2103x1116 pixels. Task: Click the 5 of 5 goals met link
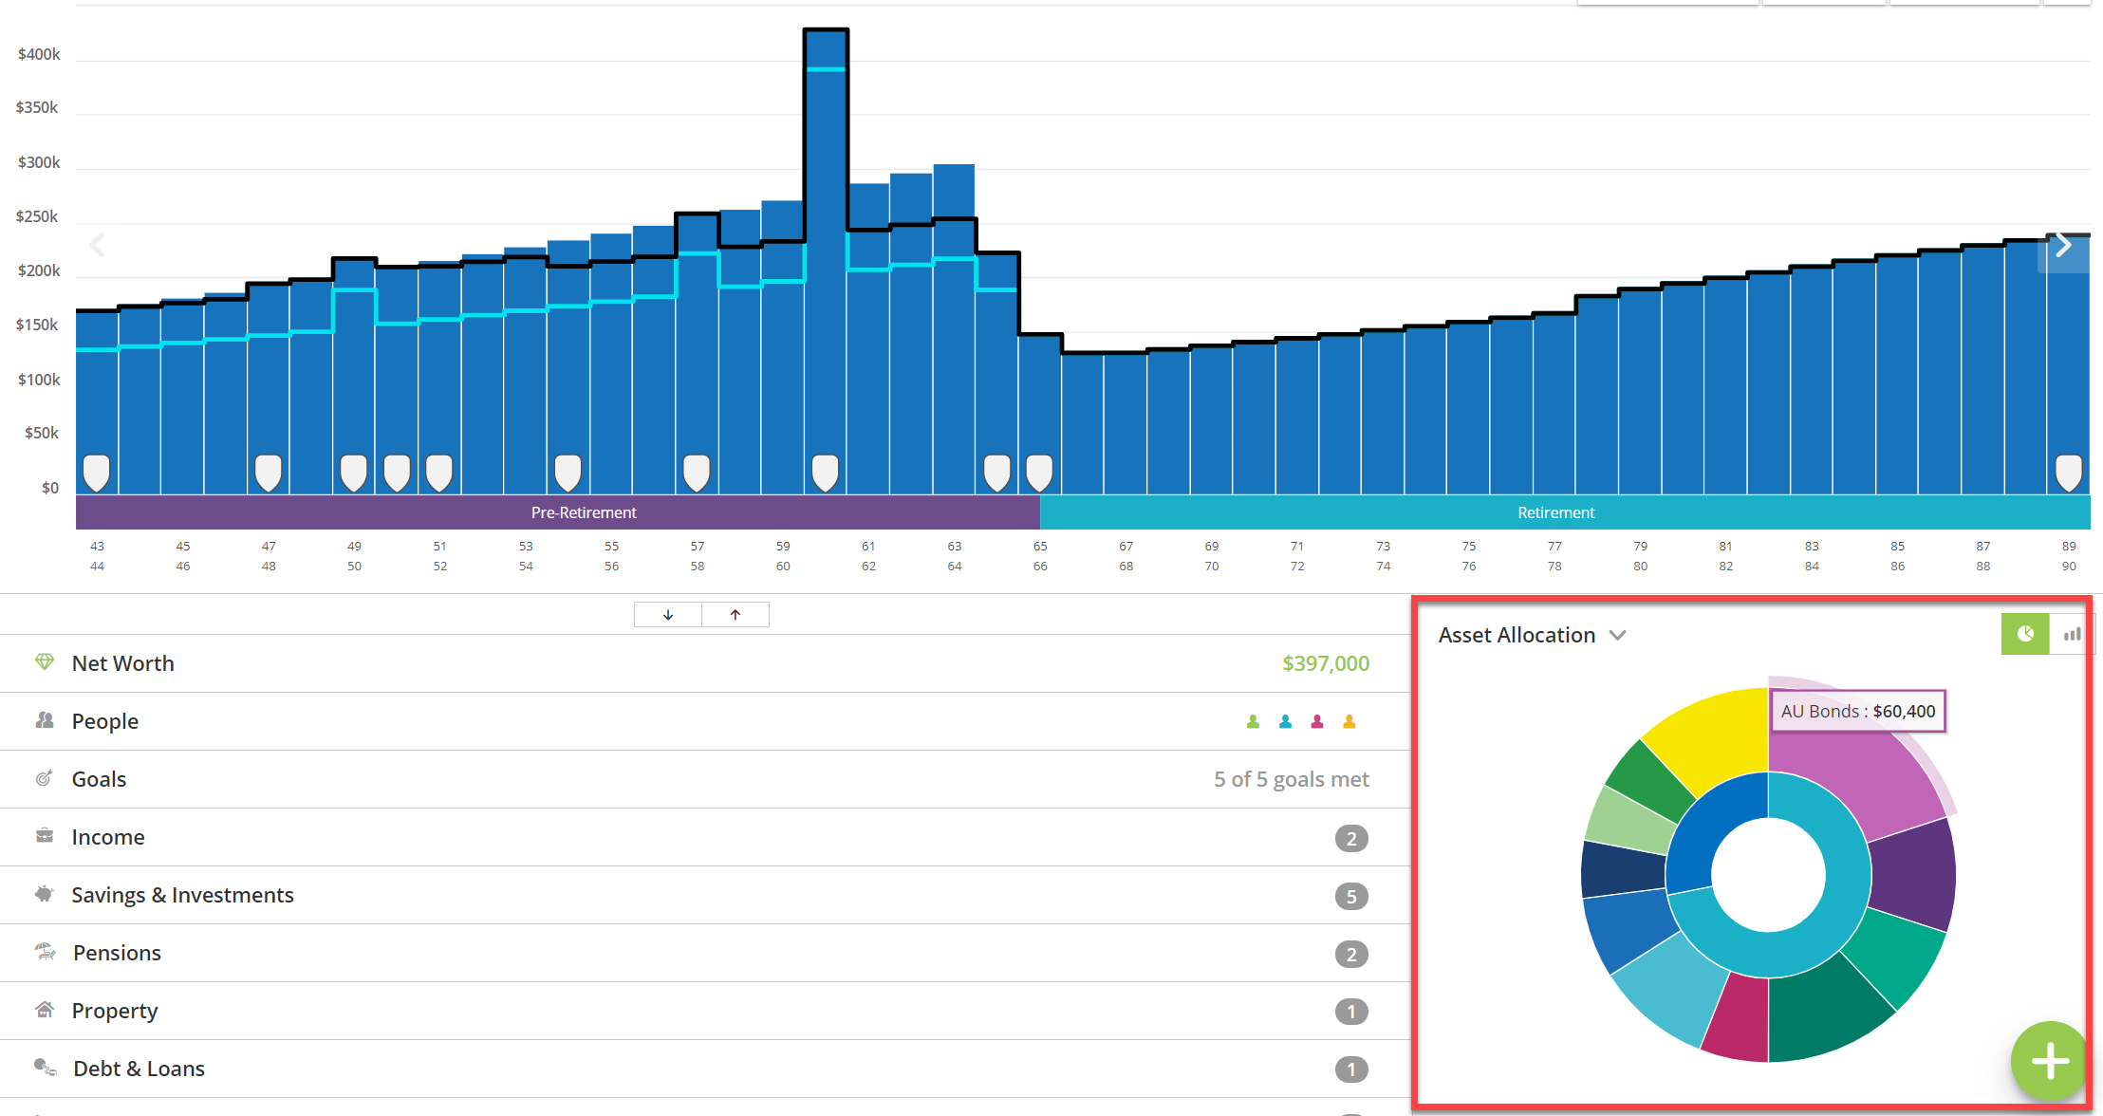(x=1292, y=779)
